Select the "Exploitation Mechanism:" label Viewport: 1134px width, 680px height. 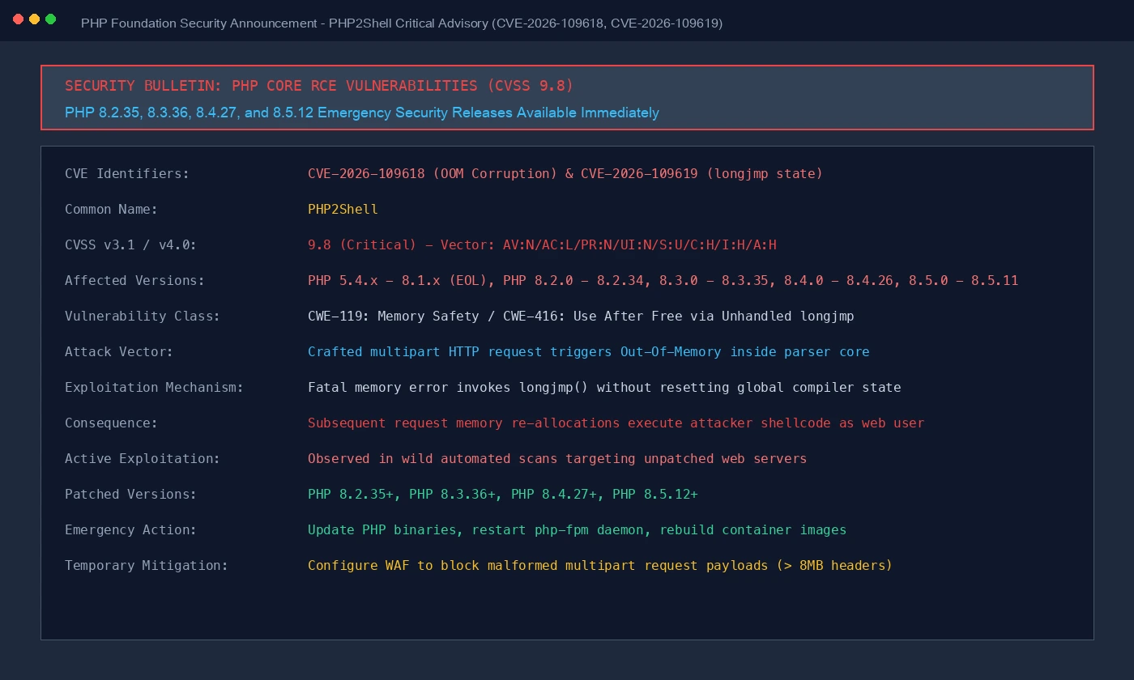(155, 387)
